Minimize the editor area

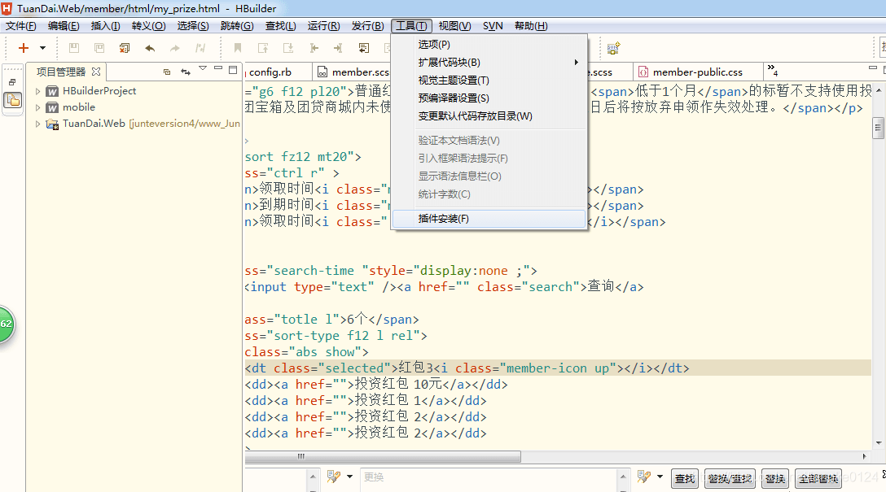pos(872,68)
